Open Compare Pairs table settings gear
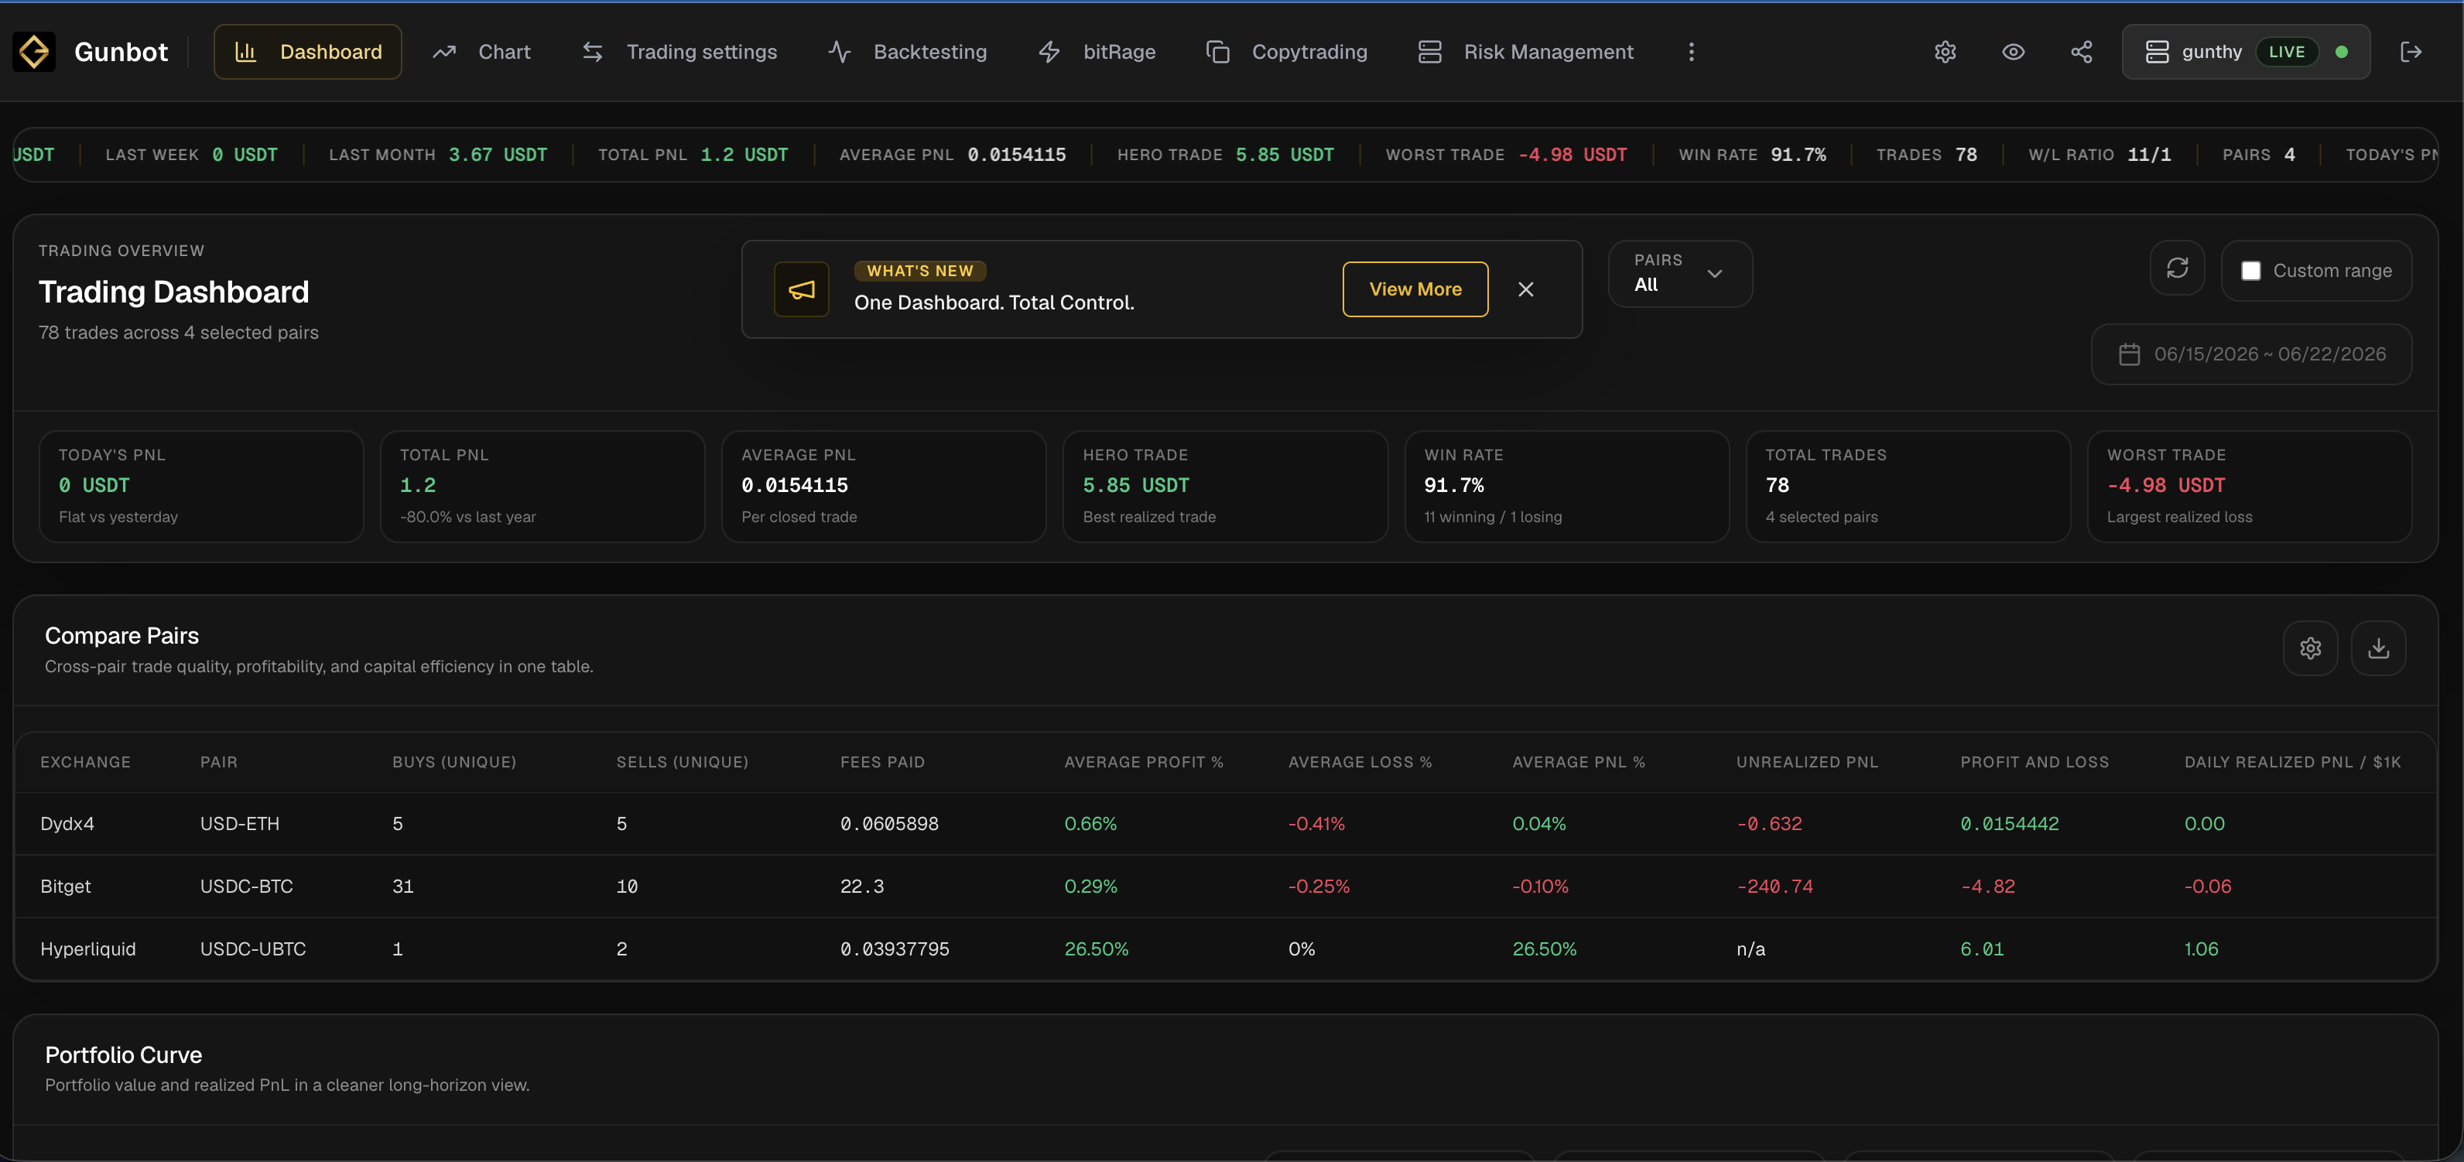This screenshot has width=2464, height=1162. pyautogui.click(x=2310, y=648)
